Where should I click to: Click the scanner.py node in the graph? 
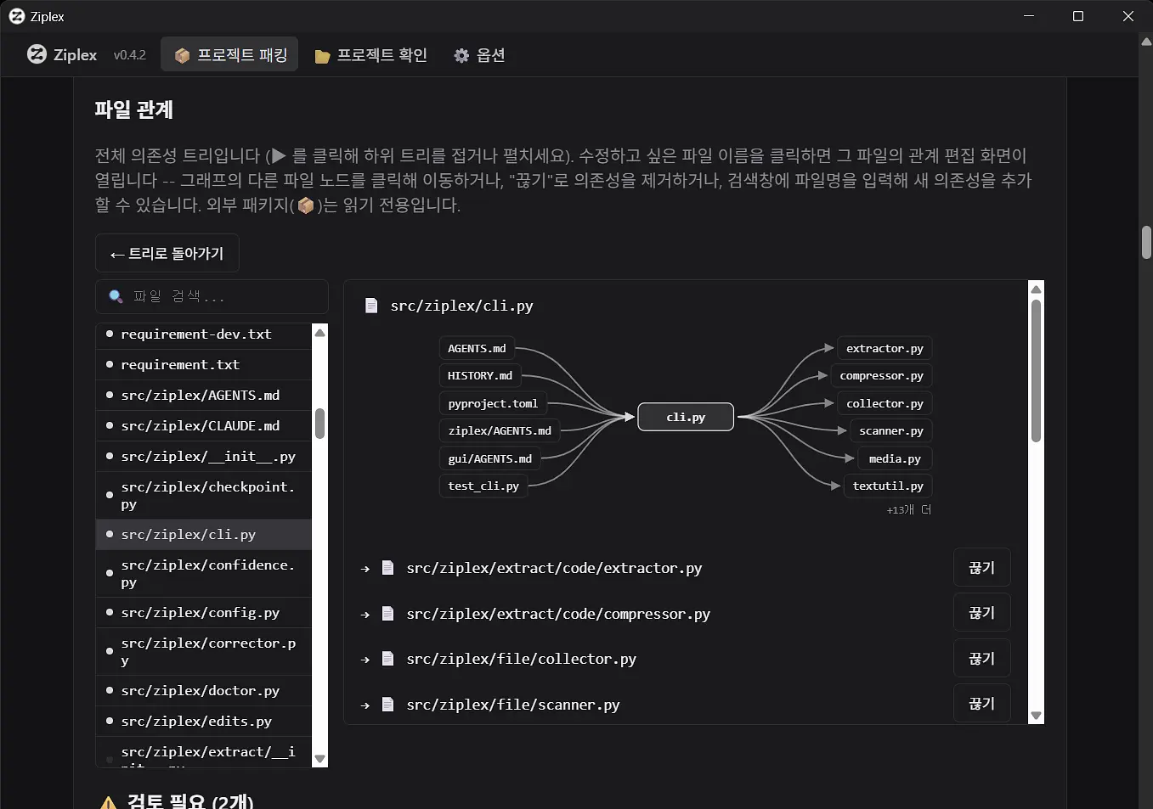coord(890,430)
